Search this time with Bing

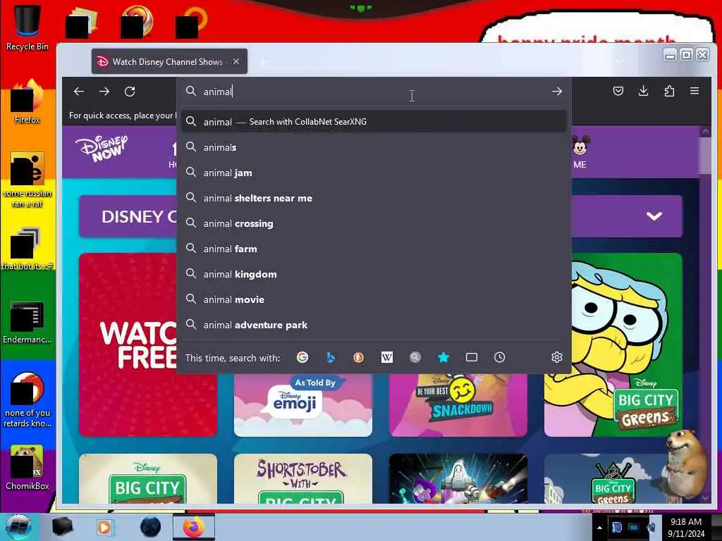331,357
